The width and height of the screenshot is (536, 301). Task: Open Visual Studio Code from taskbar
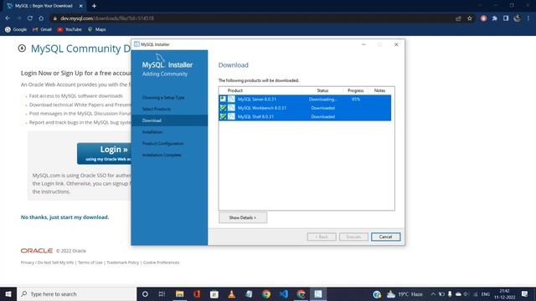pos(284,293)
